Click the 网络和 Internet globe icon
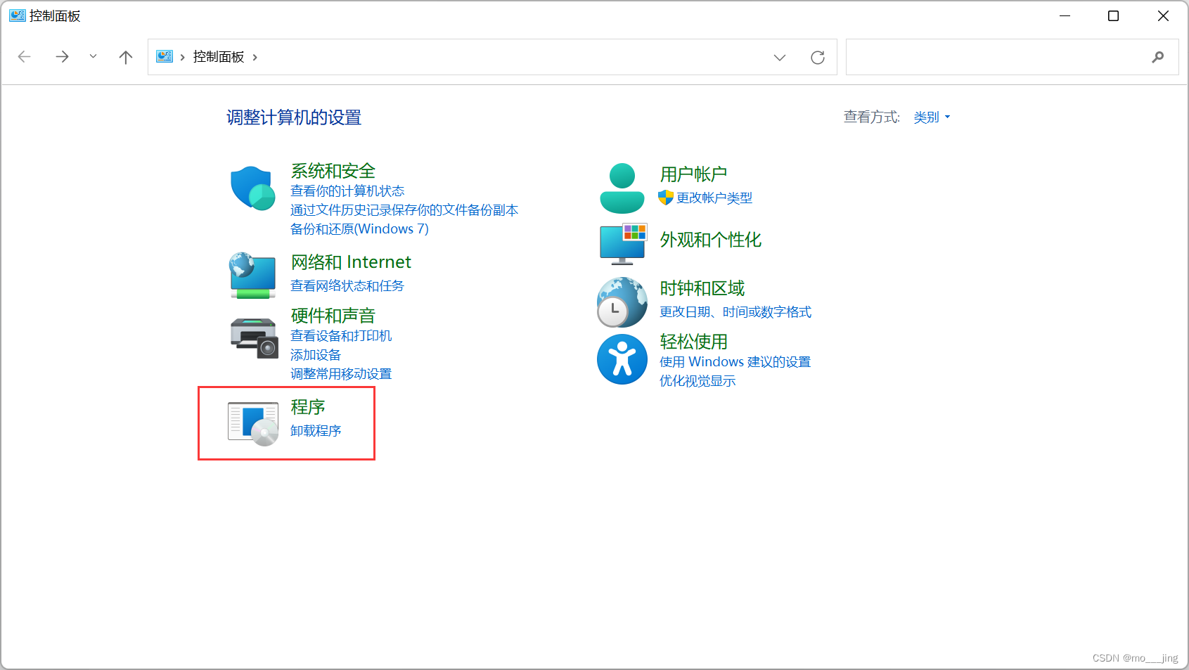Viewport: 1189px width, 670px height. (x=252, y=275)
